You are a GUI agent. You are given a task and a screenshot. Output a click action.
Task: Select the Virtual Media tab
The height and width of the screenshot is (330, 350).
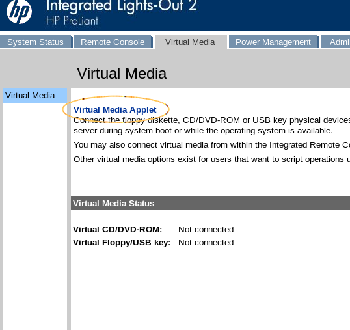pyautogui.click(x=191, y=42)
